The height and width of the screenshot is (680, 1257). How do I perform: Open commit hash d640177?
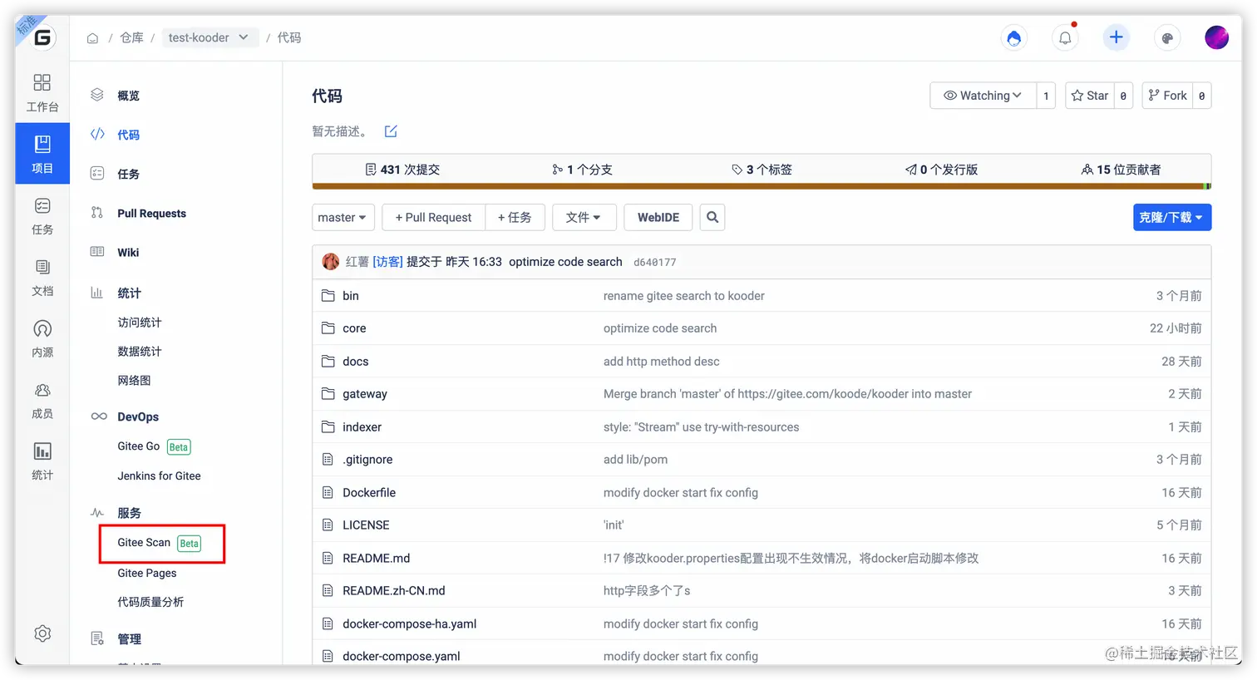[655, 263]
